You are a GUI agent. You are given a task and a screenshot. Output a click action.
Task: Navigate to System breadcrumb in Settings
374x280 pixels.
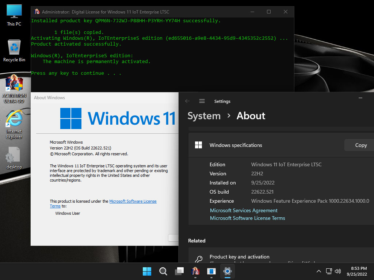(x=204, y=116)
